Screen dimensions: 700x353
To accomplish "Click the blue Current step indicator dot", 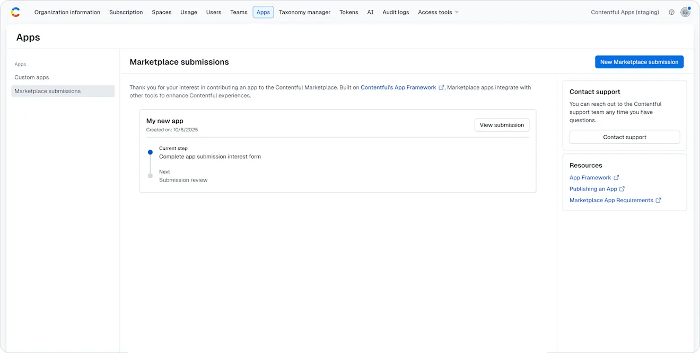I will point(150,152).
